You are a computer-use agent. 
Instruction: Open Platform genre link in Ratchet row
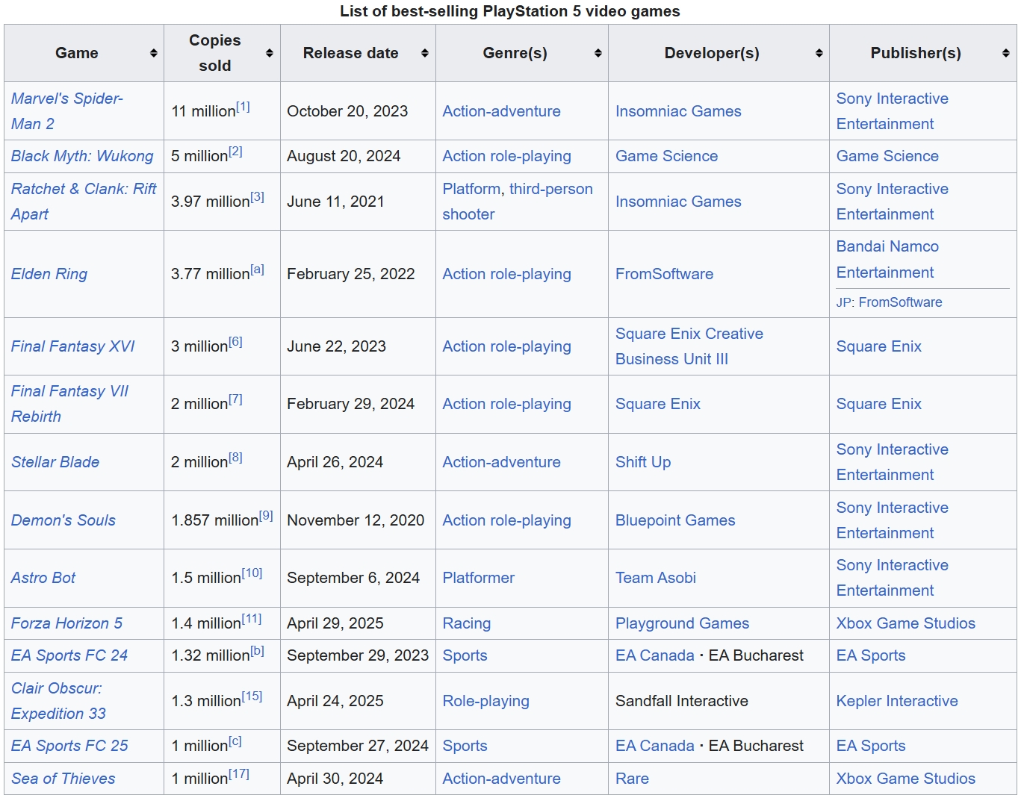(x=471, y=189)
